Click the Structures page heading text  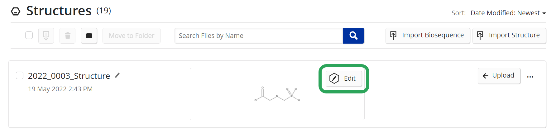click(x=59, y=11)
